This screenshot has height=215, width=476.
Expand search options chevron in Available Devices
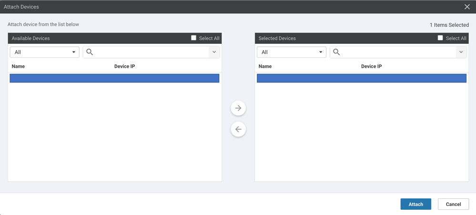click(214, 52)
